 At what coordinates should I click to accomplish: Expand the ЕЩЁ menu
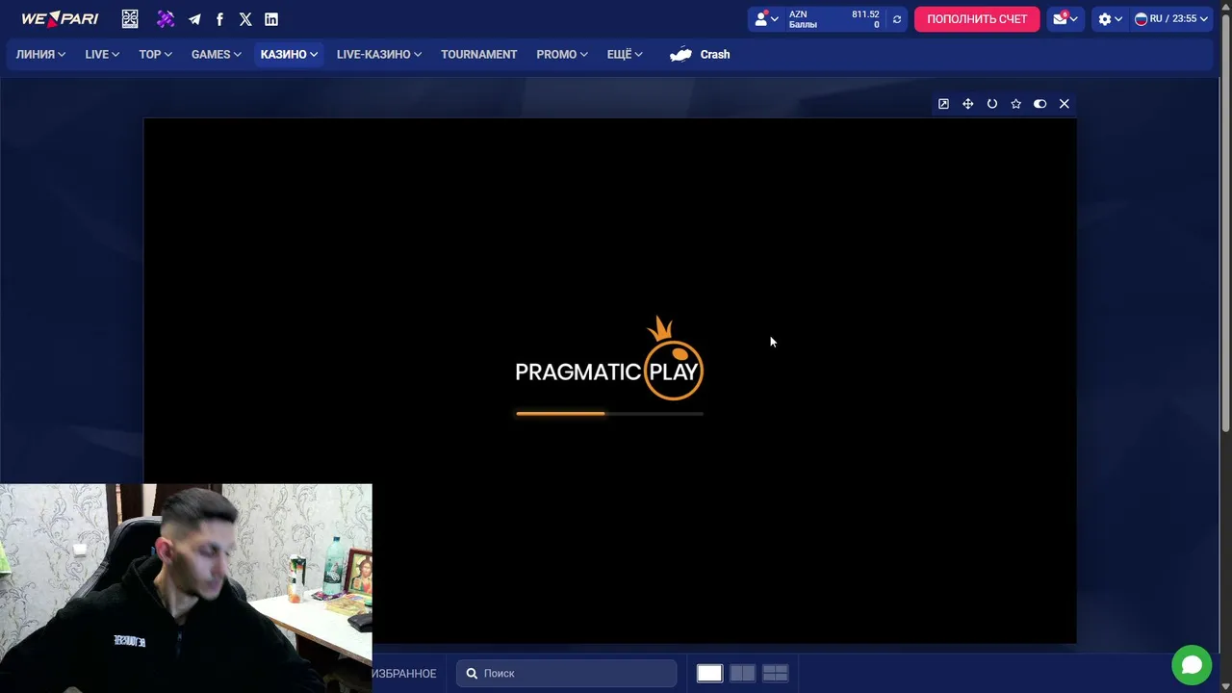(625, 55)
